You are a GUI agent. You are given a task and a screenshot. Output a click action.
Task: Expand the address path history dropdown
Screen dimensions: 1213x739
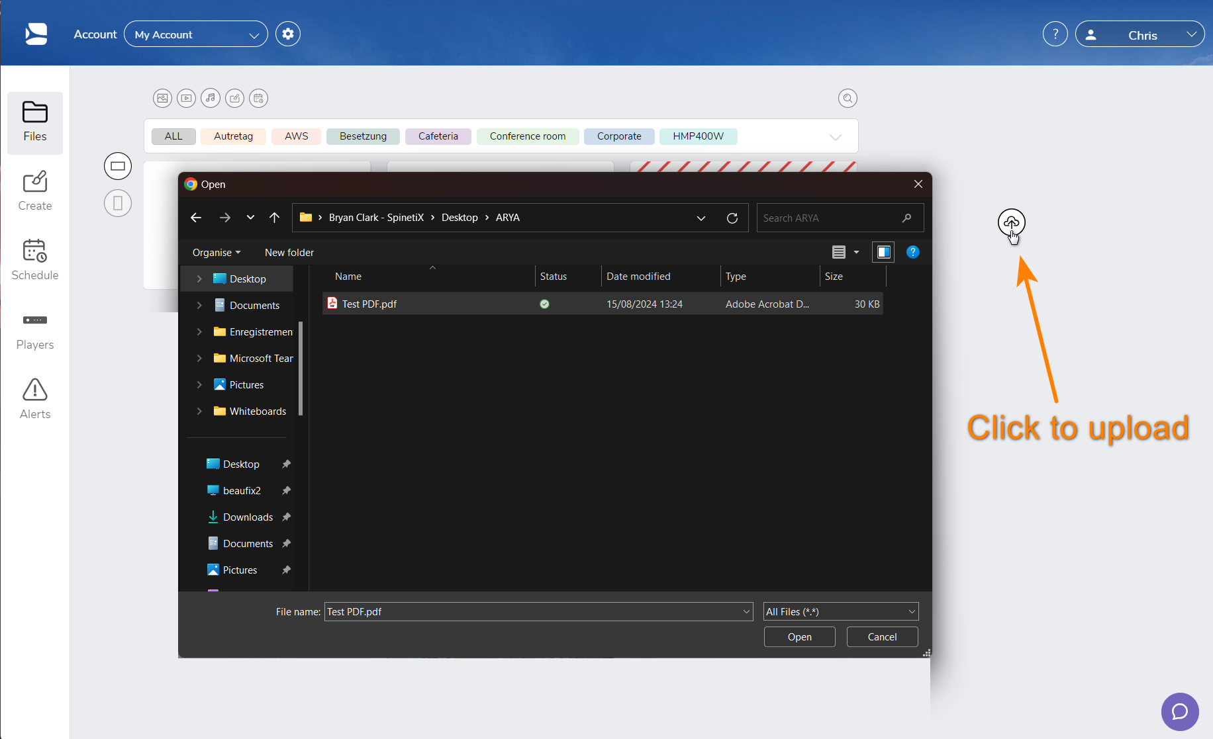click(701, 218)
